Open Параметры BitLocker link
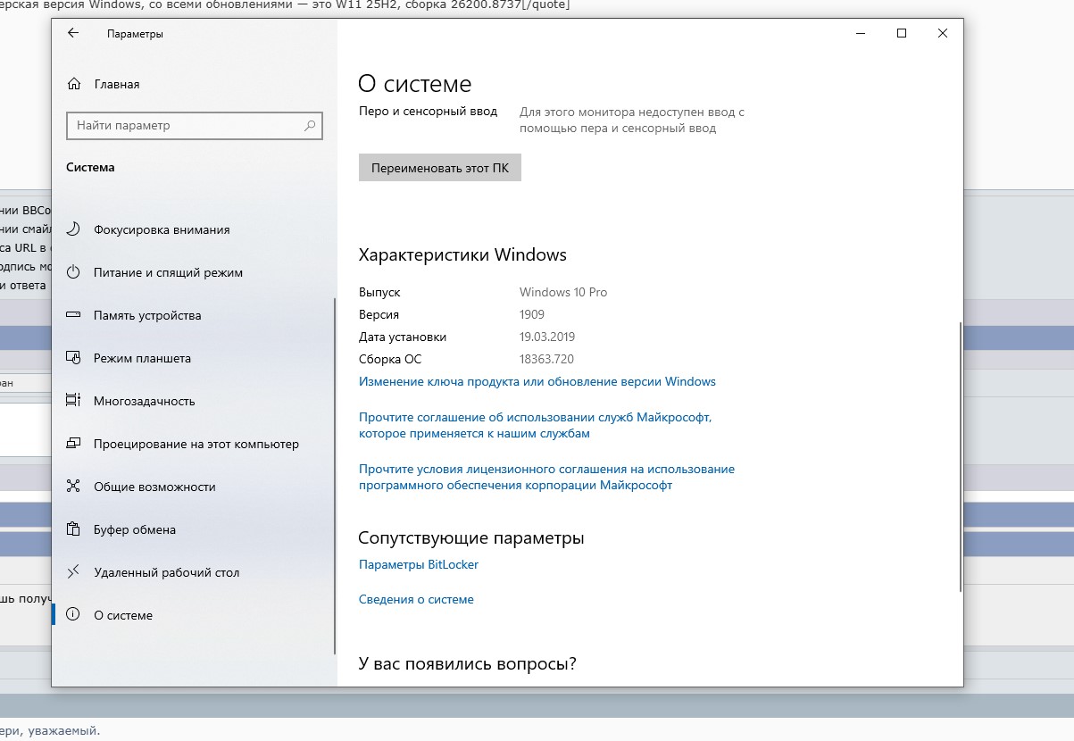 [419, 564]
